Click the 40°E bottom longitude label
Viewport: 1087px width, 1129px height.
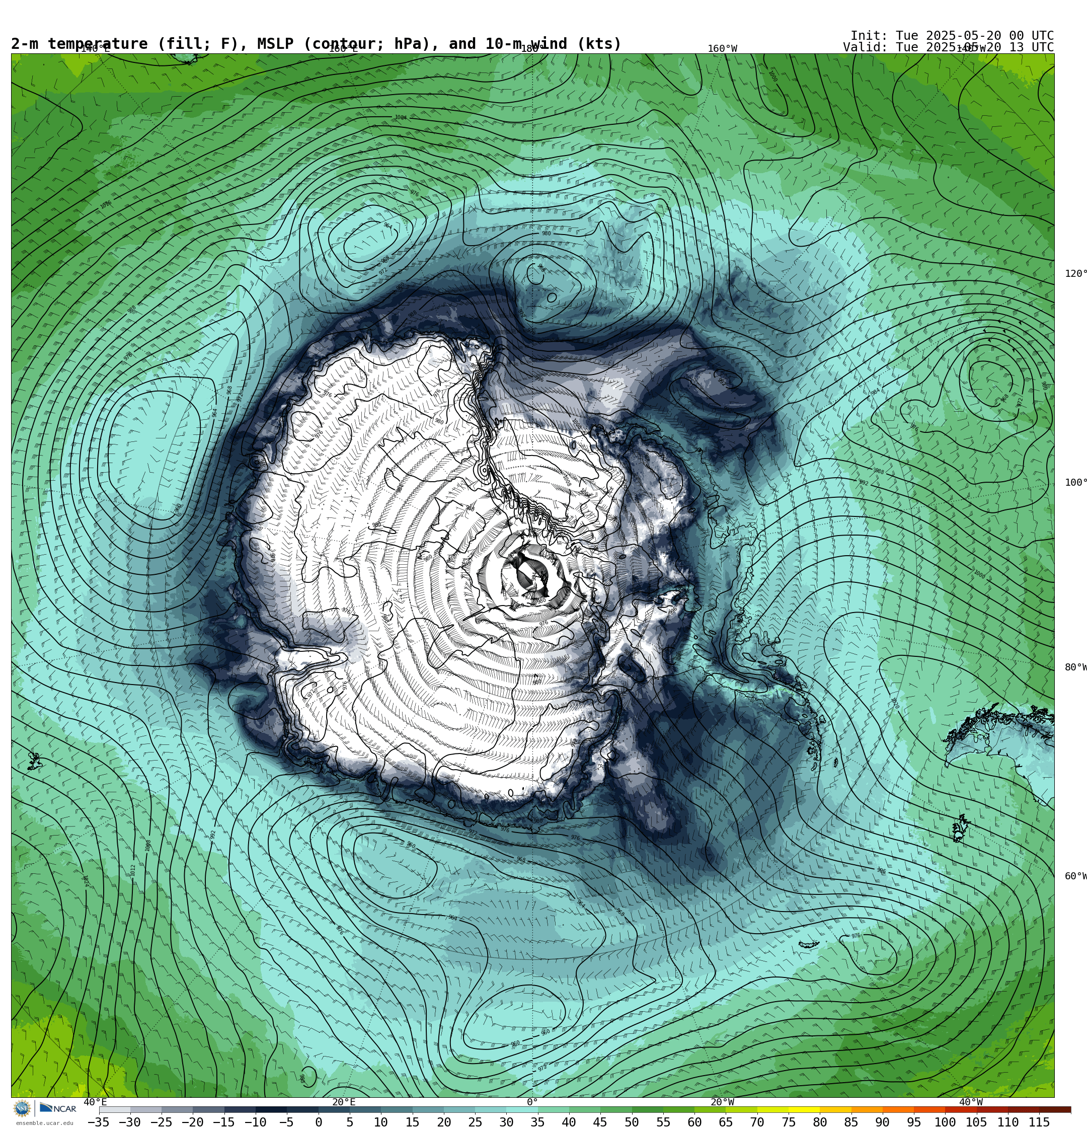click(x=95, y=1102)
